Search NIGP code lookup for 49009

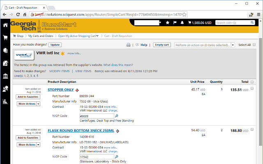117,116
